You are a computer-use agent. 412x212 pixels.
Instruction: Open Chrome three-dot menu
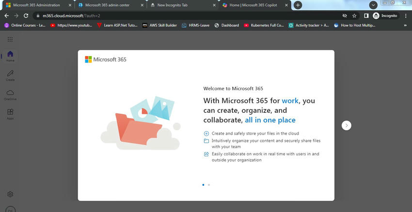[x=406, y=16]
